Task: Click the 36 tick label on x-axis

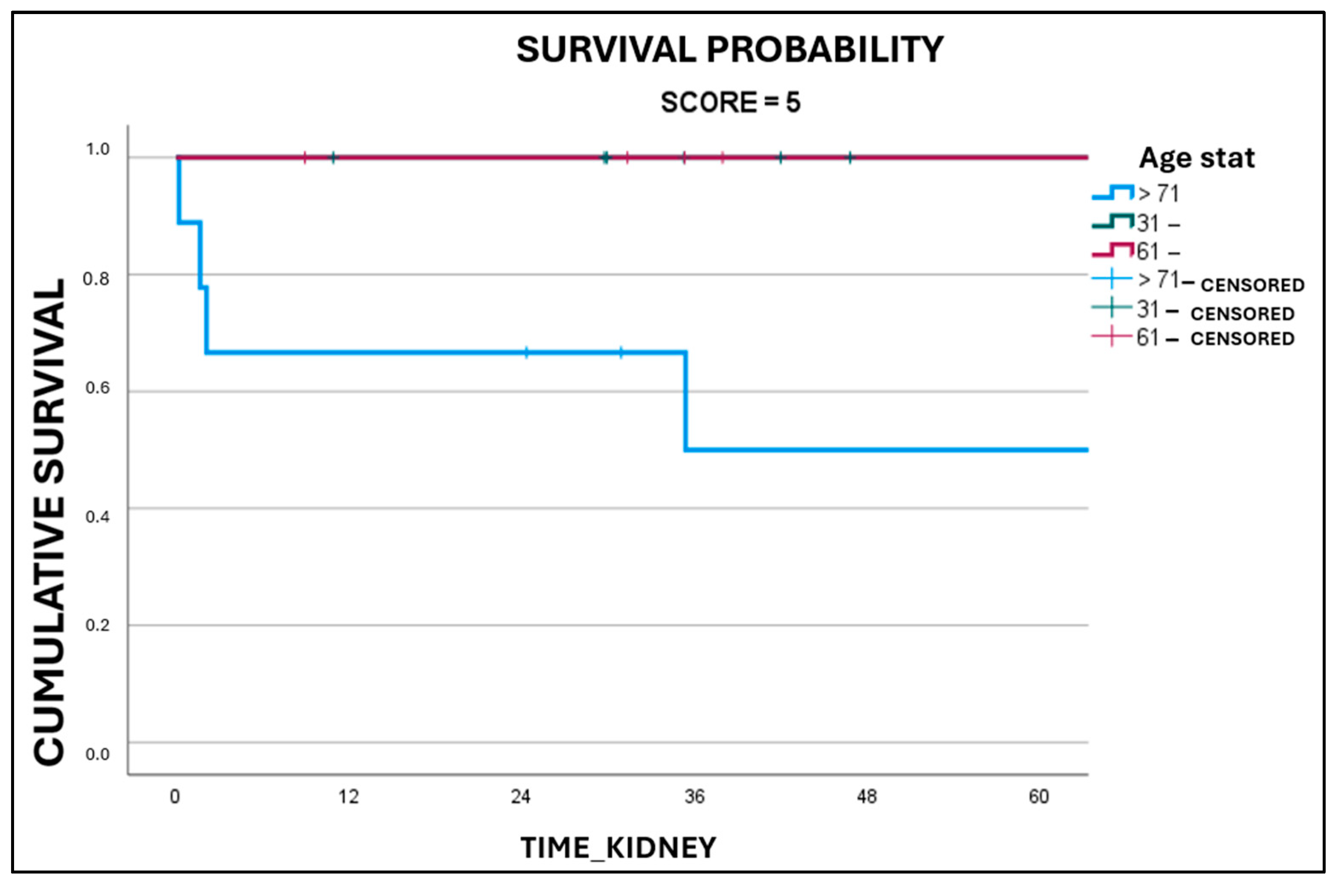Action: coord(694,797)
